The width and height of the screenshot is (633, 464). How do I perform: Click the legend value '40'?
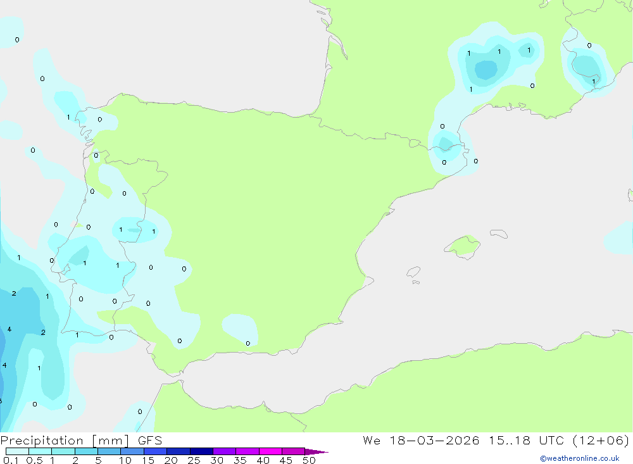click(x=263, y=460)
